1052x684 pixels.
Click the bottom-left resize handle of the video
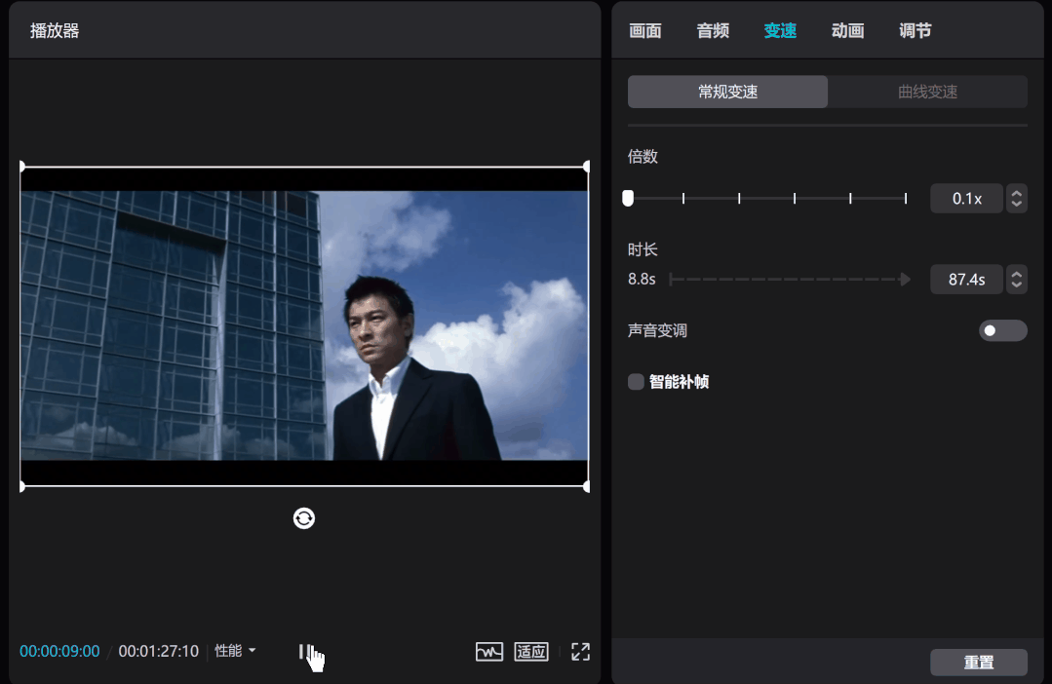[22, 487]
